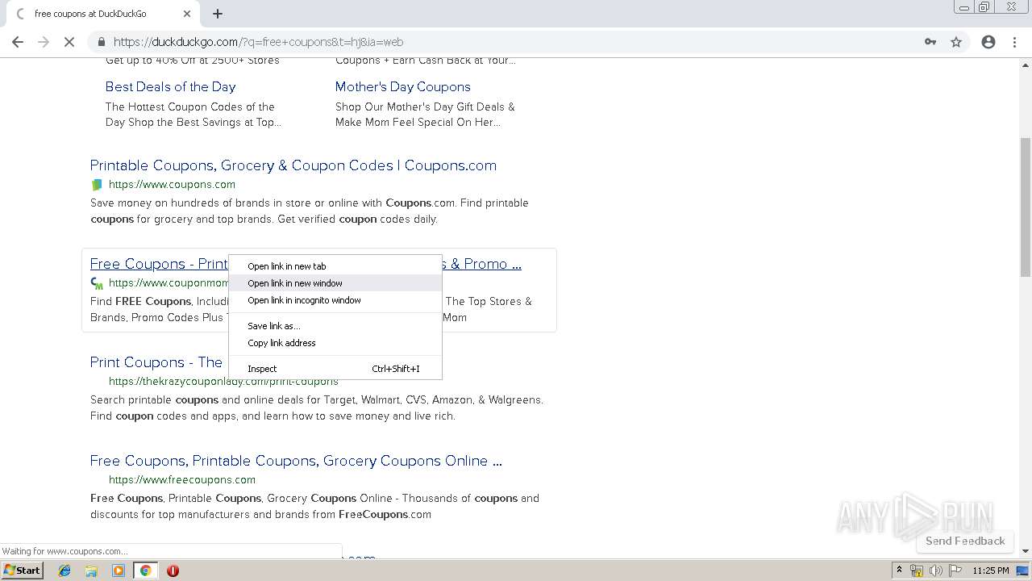Launch Internet Explorer from taskbar
Viewport: 1032px width, 581px height.
pos(64,571)
